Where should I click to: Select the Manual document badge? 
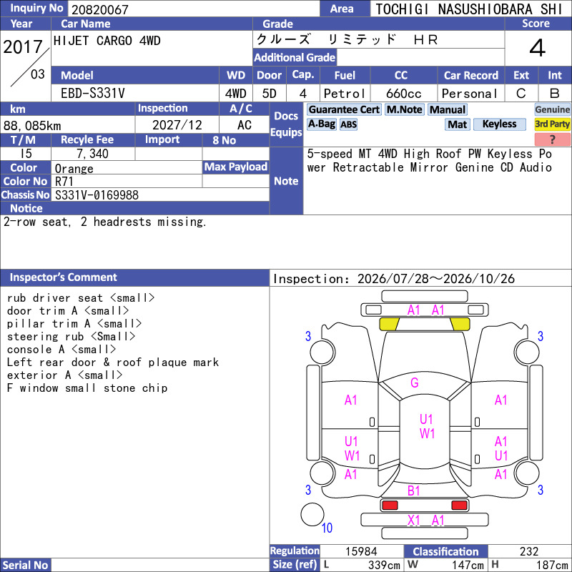pyautogui.click(x=448, y=109)
